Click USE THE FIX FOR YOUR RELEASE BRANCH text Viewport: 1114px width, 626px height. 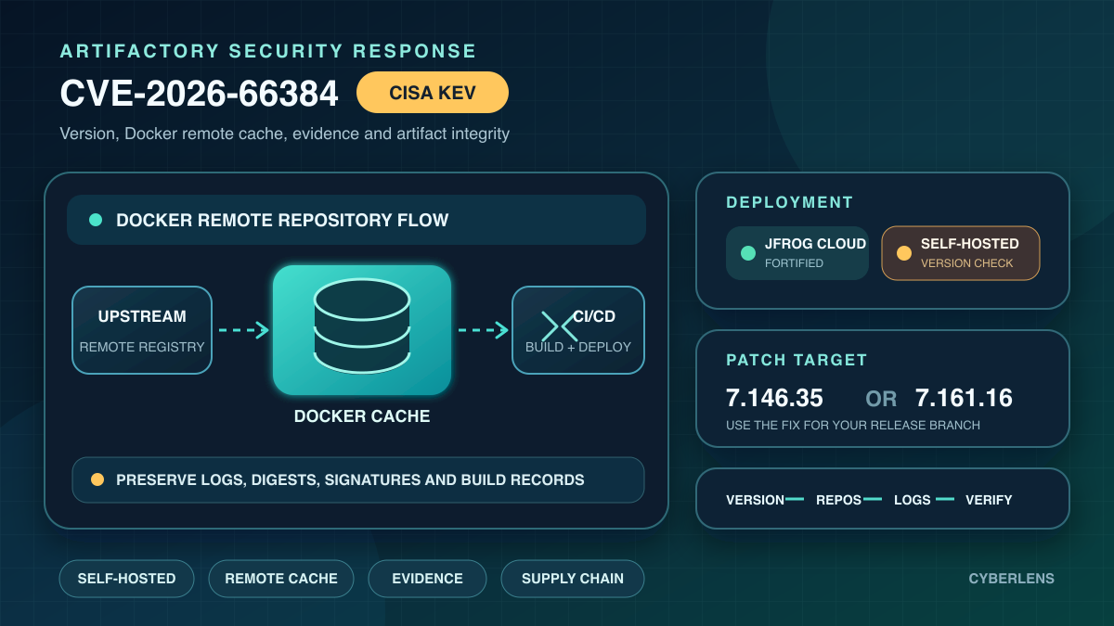853,426
